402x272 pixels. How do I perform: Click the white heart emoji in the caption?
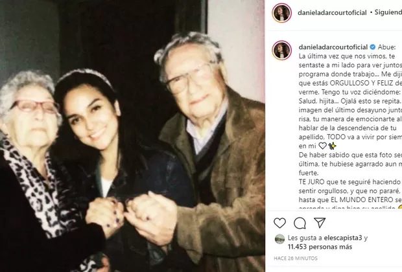tap(322, 146)
